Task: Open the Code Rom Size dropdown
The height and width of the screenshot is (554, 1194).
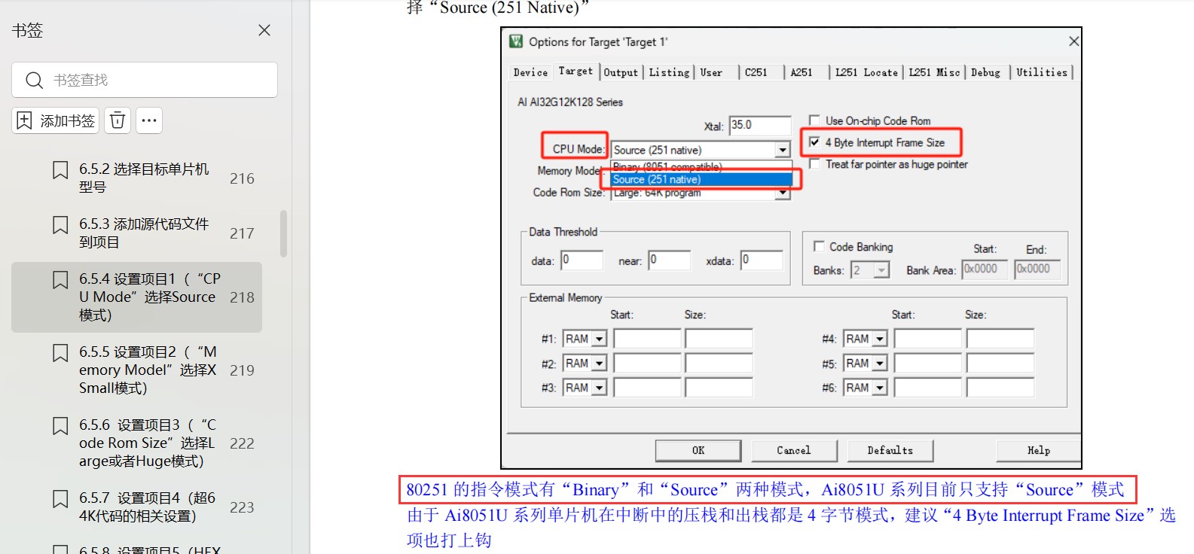Action: pyautogui.click(x=783, y=193)
